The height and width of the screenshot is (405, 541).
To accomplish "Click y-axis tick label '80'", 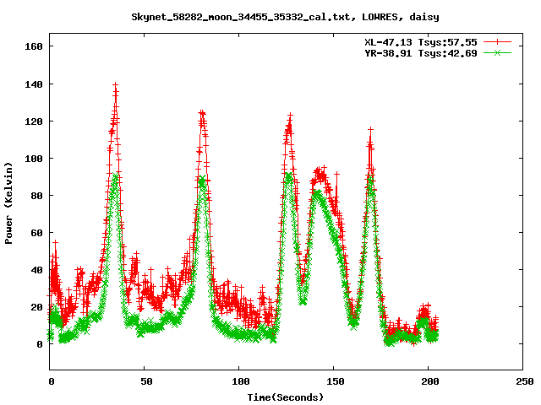I will pyautogui.click(x=36, y=196).
